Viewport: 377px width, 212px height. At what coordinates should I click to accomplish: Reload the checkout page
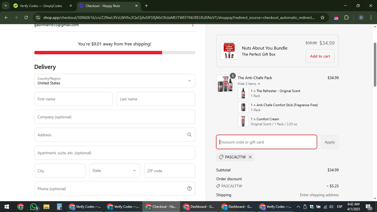coord(26,18)
